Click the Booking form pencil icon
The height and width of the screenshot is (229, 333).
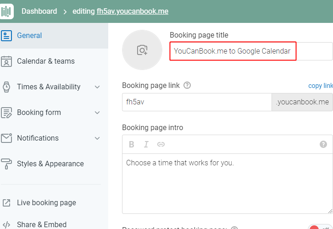[6, 113]
